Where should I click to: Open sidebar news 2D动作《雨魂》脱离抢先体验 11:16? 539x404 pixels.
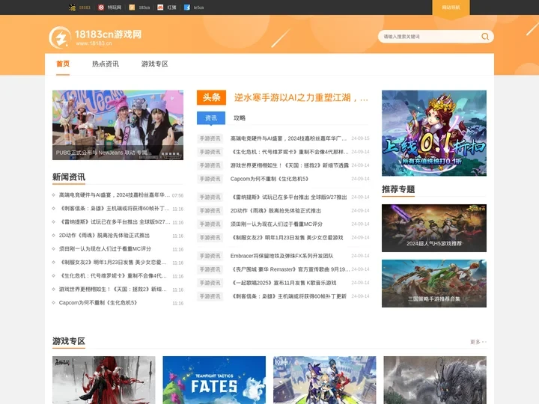[x=104, y=236]
